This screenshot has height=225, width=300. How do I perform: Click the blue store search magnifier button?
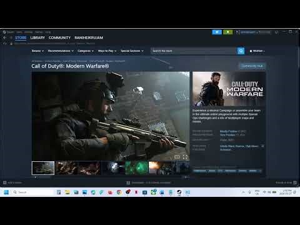(x=241, y=51)
